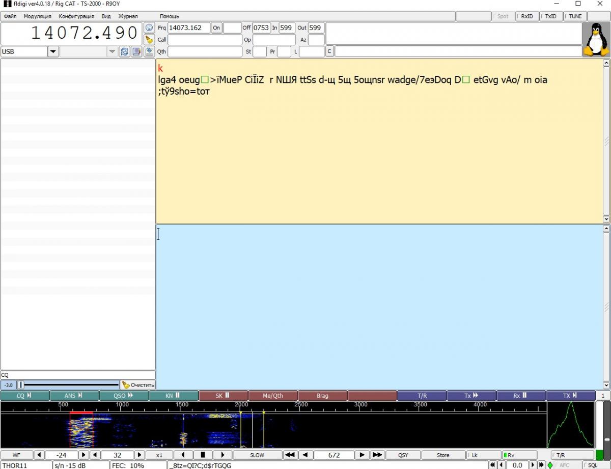The image size is (611, 469).
Task: Open the Конфигурация menu
Action: click(76, 16)
